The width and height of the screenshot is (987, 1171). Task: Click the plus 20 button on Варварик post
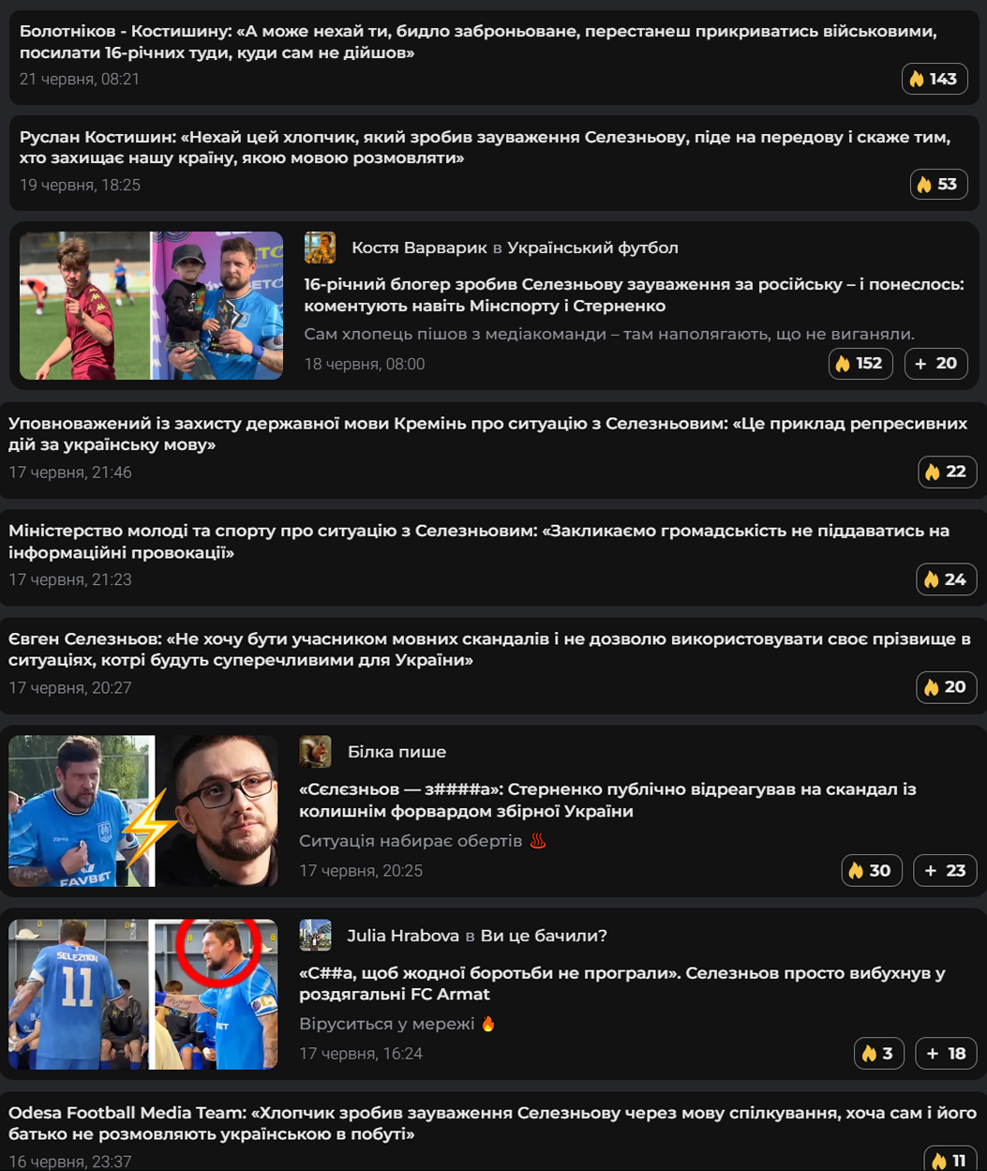click(935, 364)
